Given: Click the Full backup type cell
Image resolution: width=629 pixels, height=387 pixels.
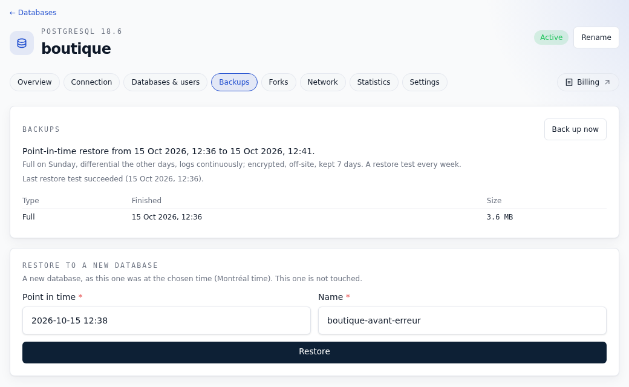Looking at the screenshot, I should tap(28, 217).
